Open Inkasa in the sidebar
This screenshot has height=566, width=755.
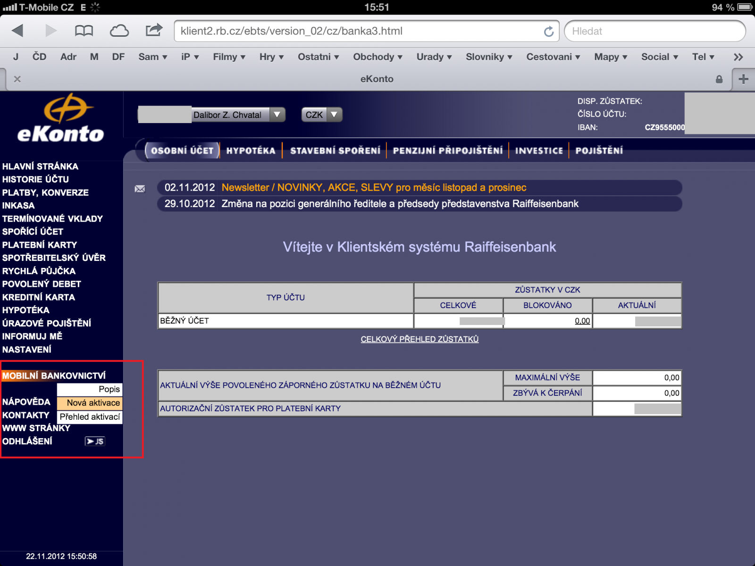point(18,206)
